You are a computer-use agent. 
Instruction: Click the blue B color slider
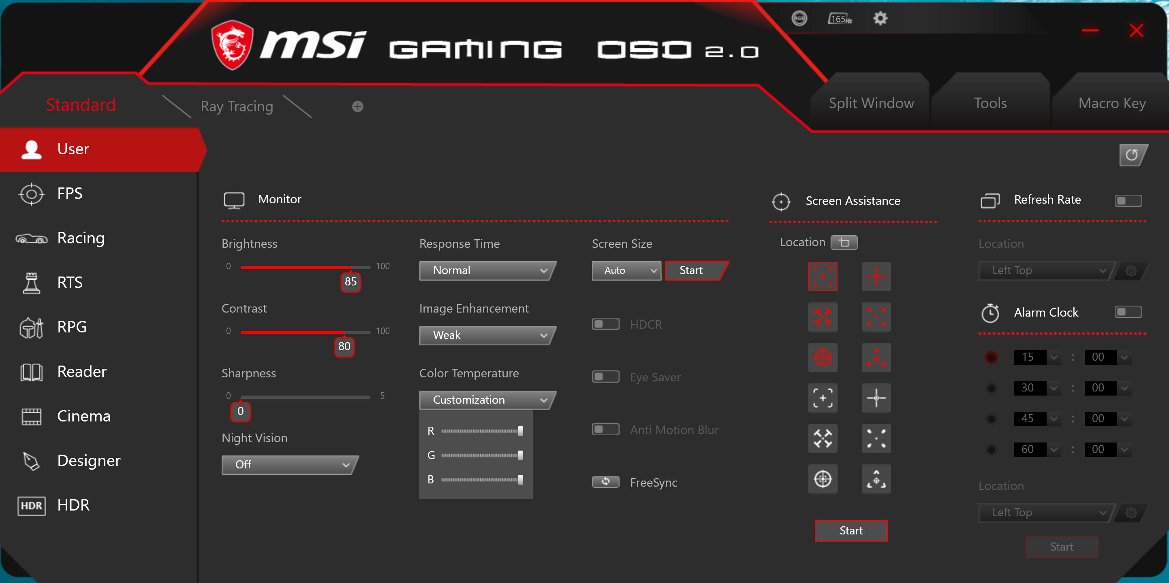[482, 480]
